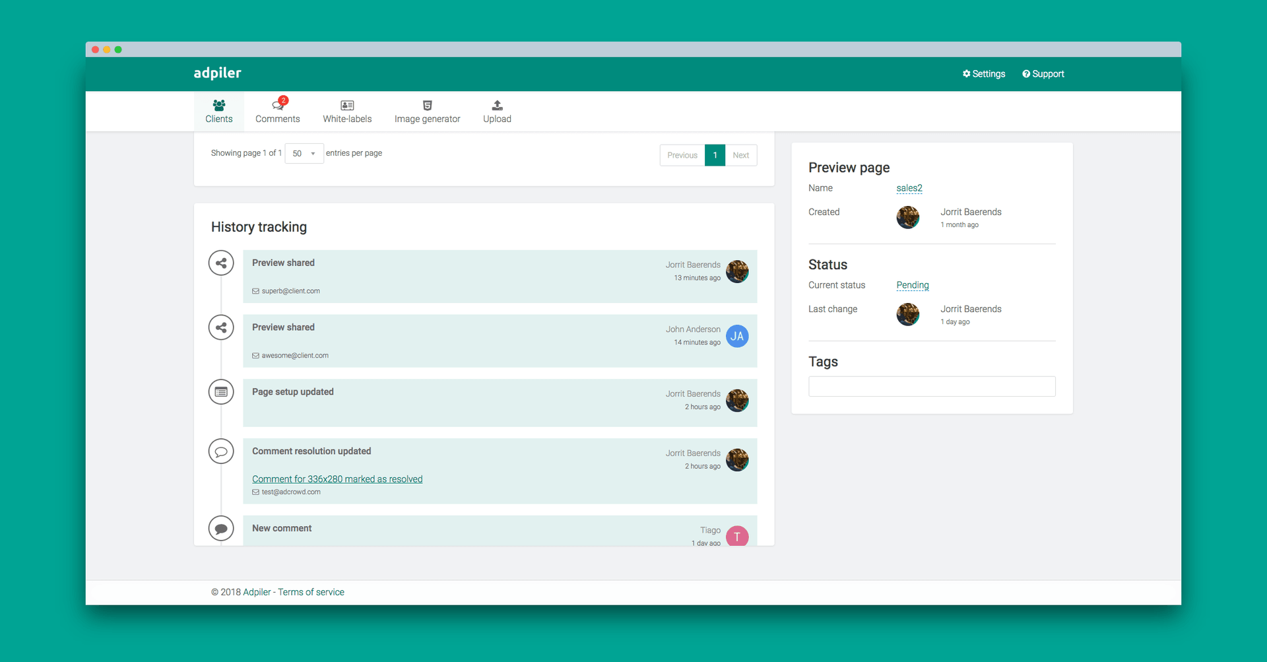Click the History tracking heading
The image size is (1267, 662).
259,227
